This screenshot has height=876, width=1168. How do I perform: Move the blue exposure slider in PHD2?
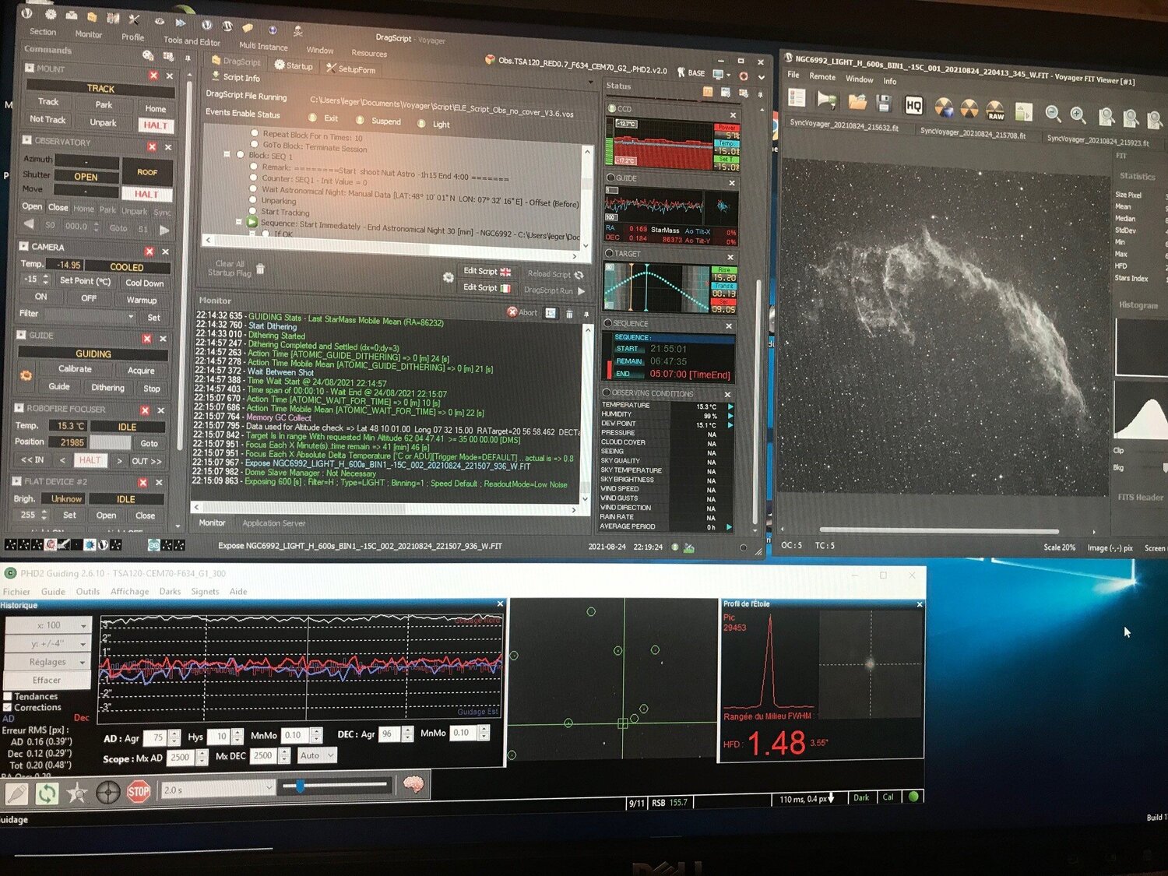pyautogui.click(x=298, y=787)
